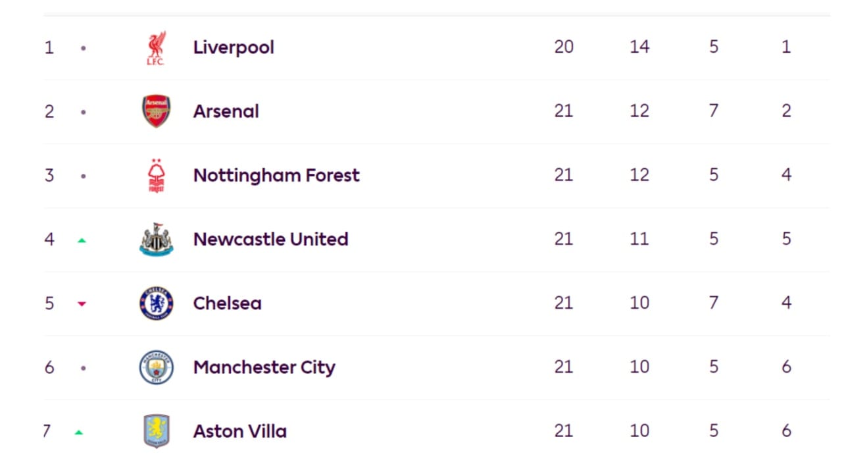
Task: Click the Liverpool club crest
Action: click(156, 48)
